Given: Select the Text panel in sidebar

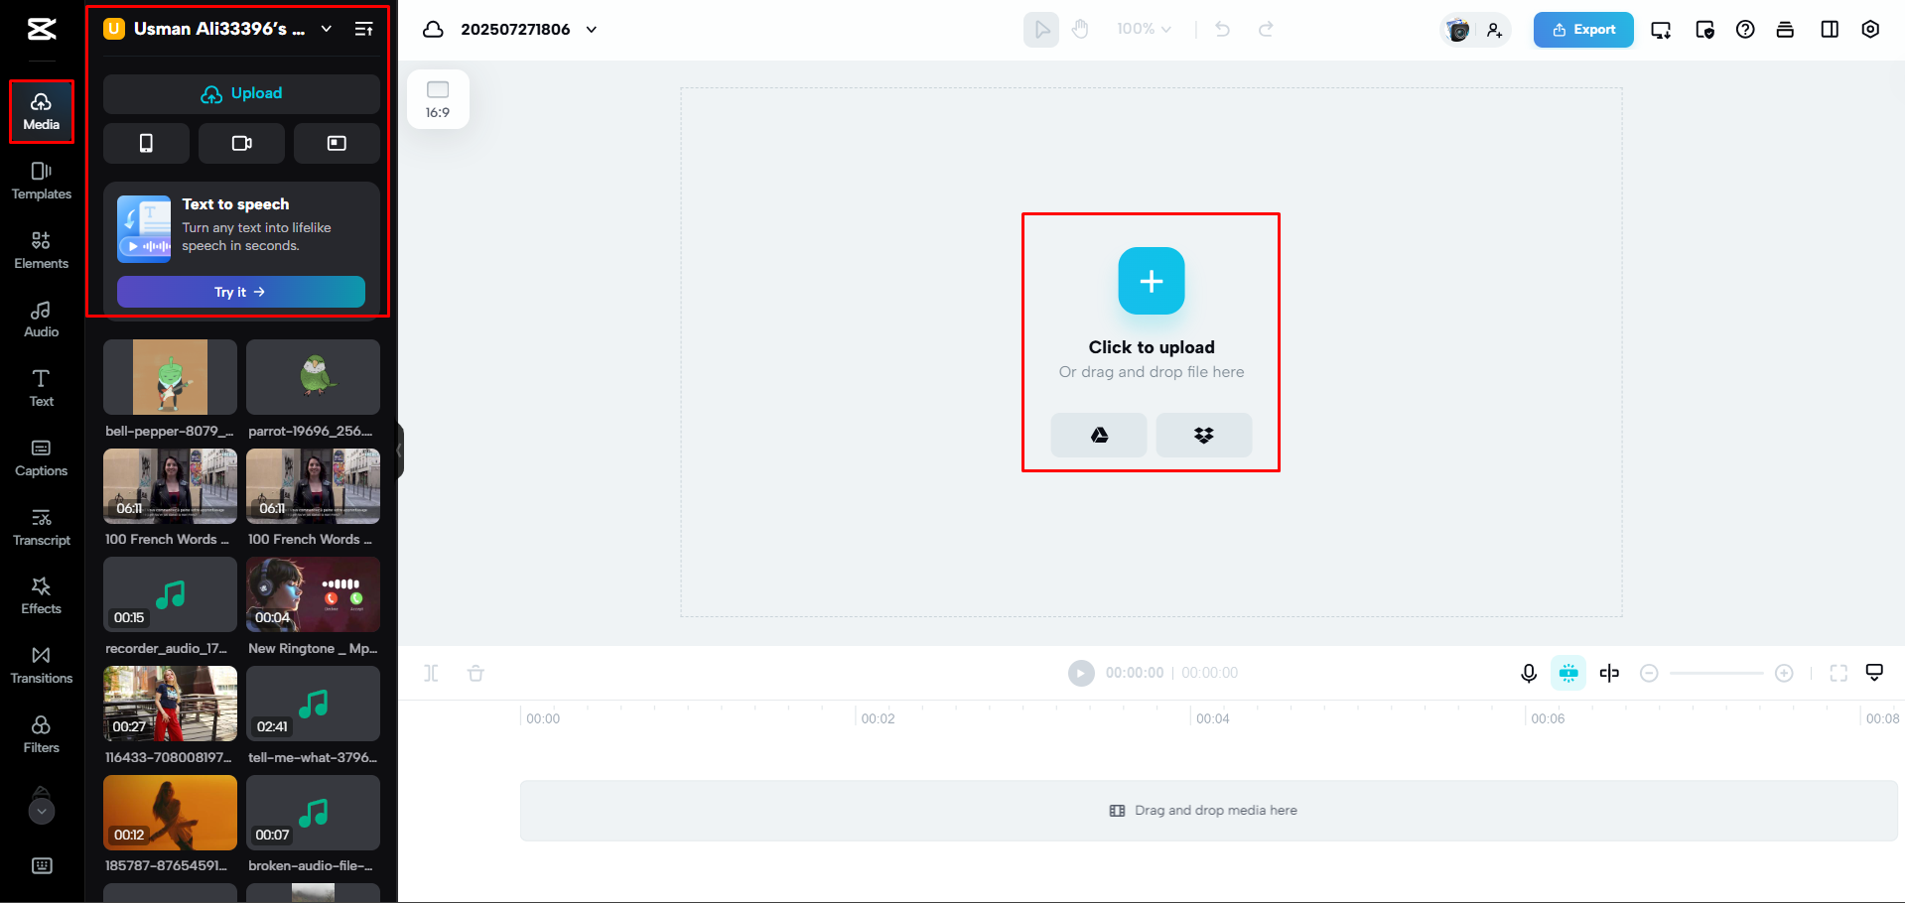Looking at the screenshot, I should click(42, 389).
